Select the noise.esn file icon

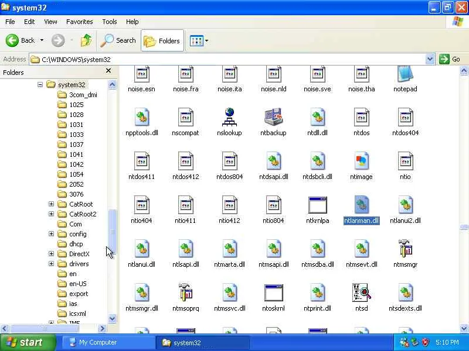tap(141, 74)
